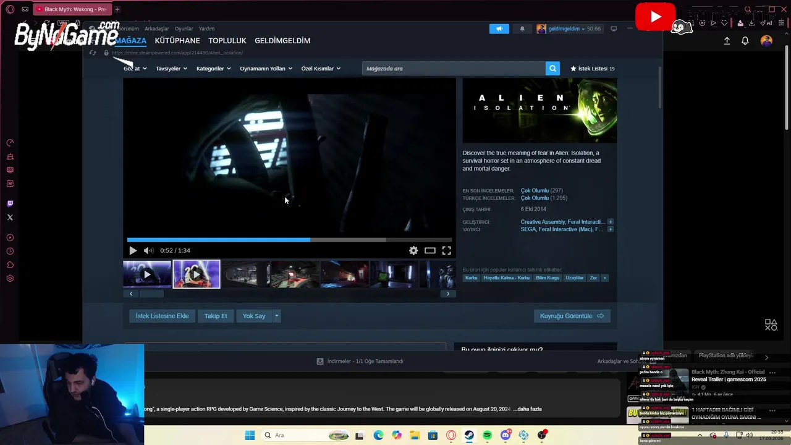Screen dimensions: 791x445
Task: Open new browser tab plus icon
Action: 117,9
